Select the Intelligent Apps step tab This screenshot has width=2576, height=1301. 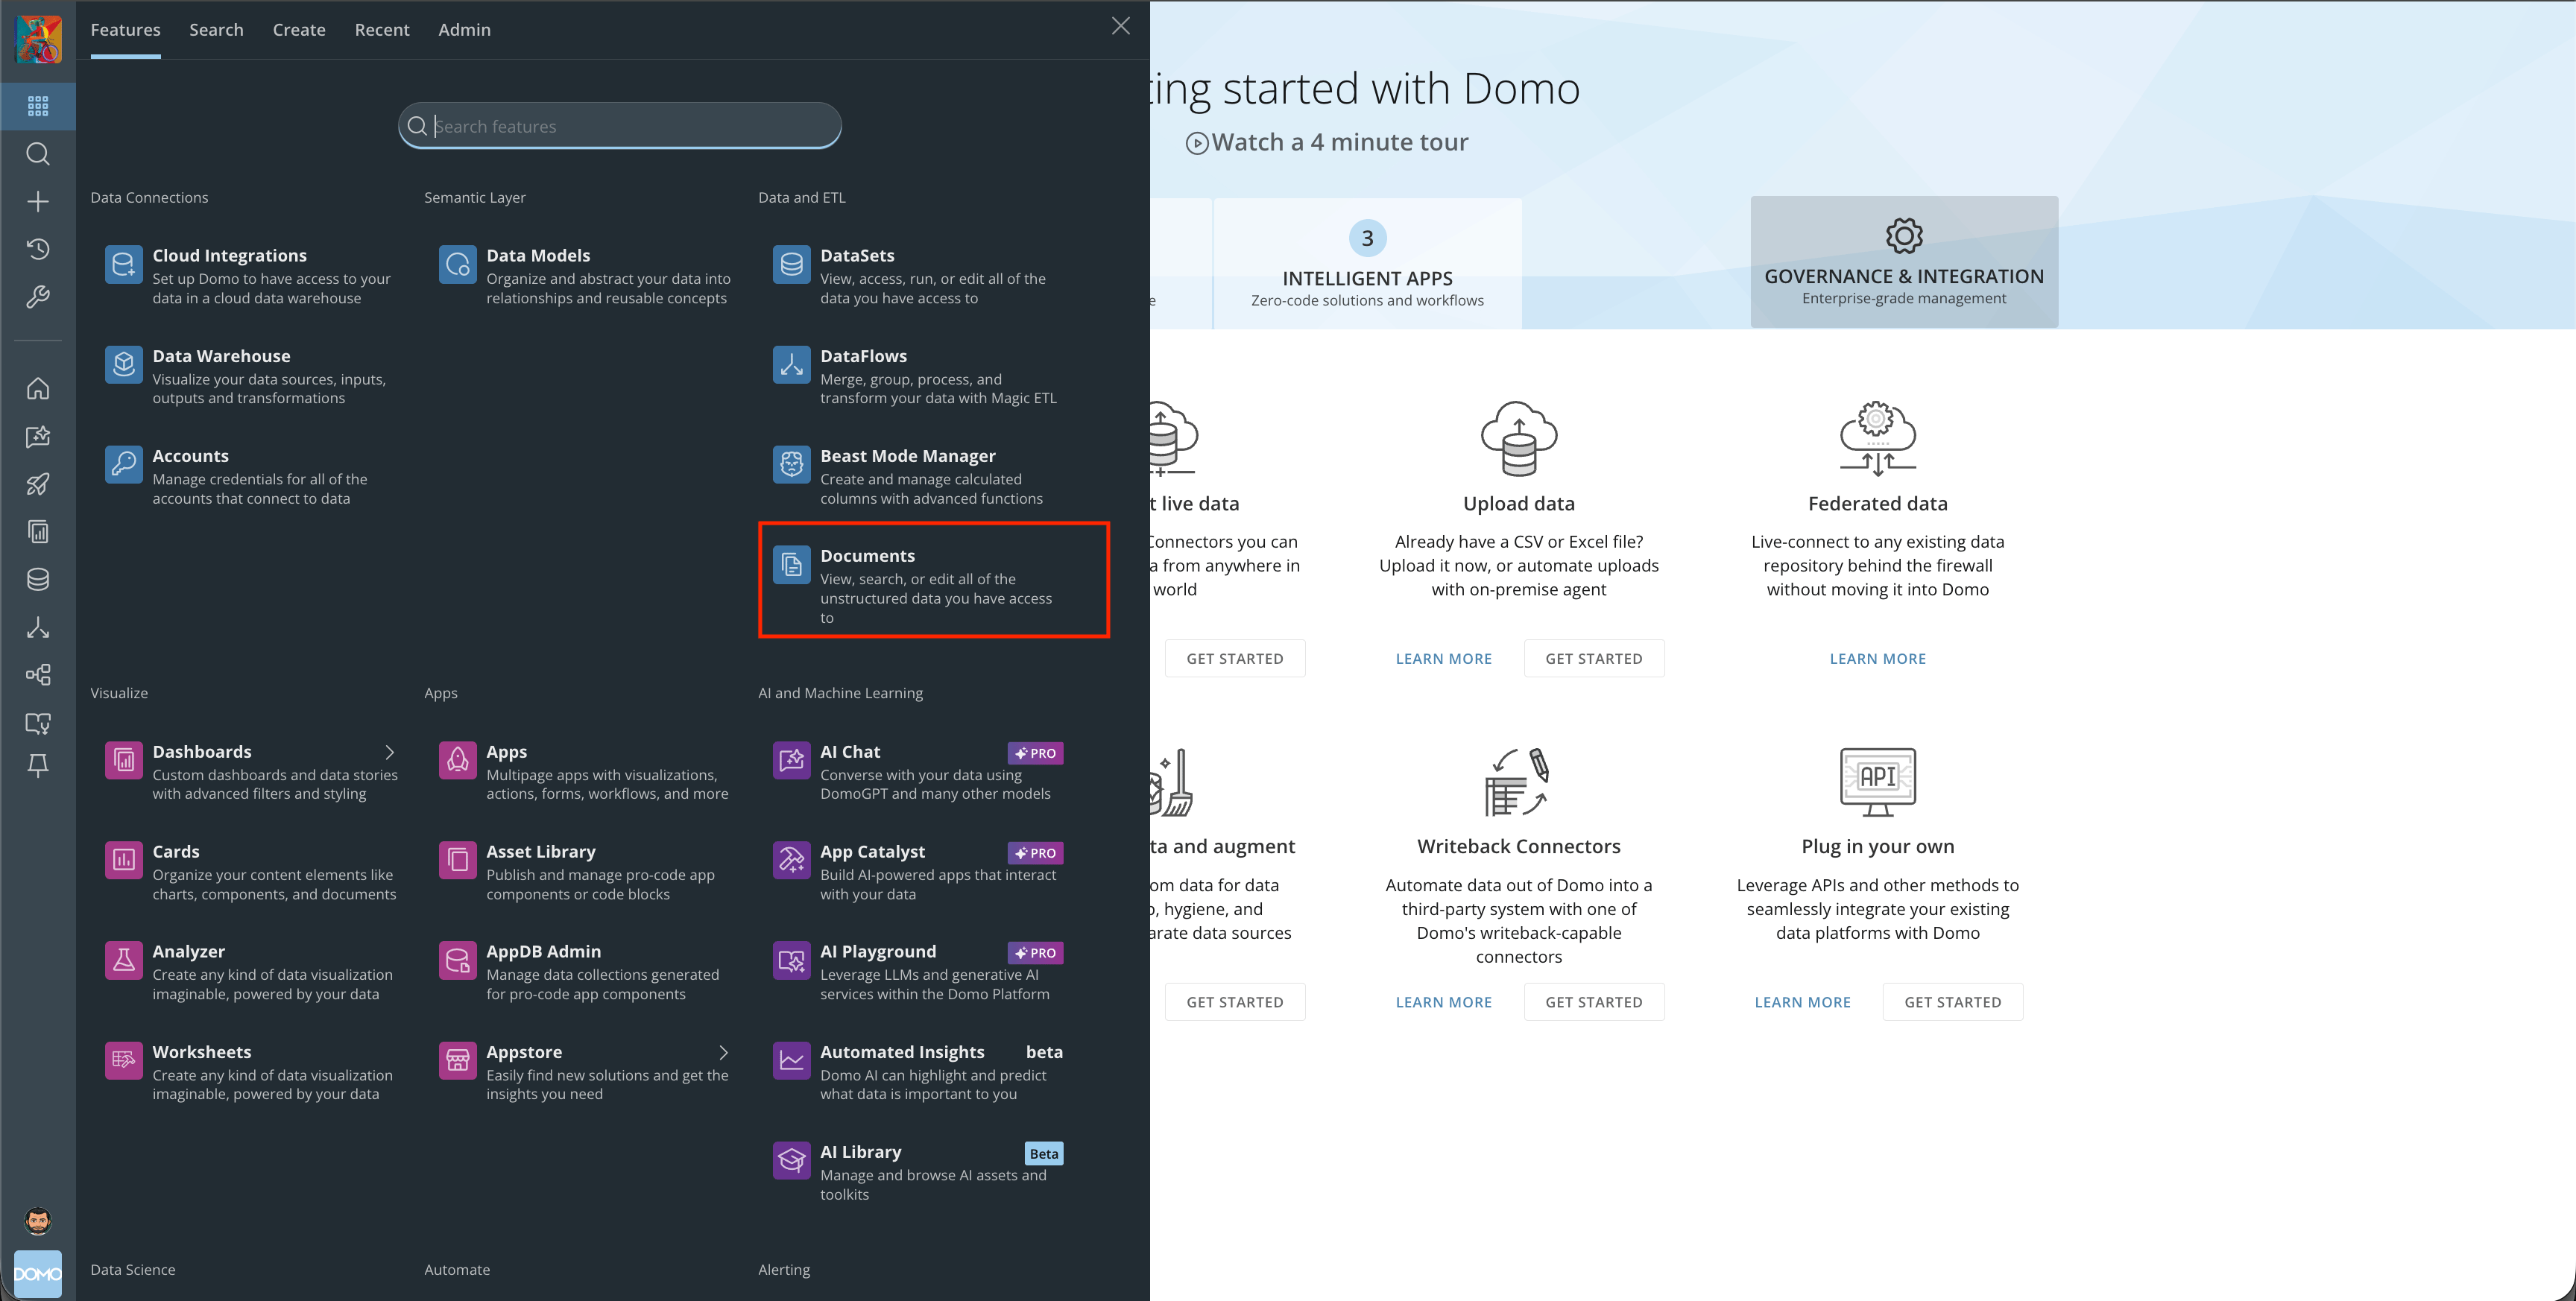(x=1367, y=264)
